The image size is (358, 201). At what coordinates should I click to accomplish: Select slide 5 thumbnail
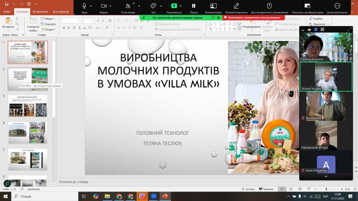(28, 160)
